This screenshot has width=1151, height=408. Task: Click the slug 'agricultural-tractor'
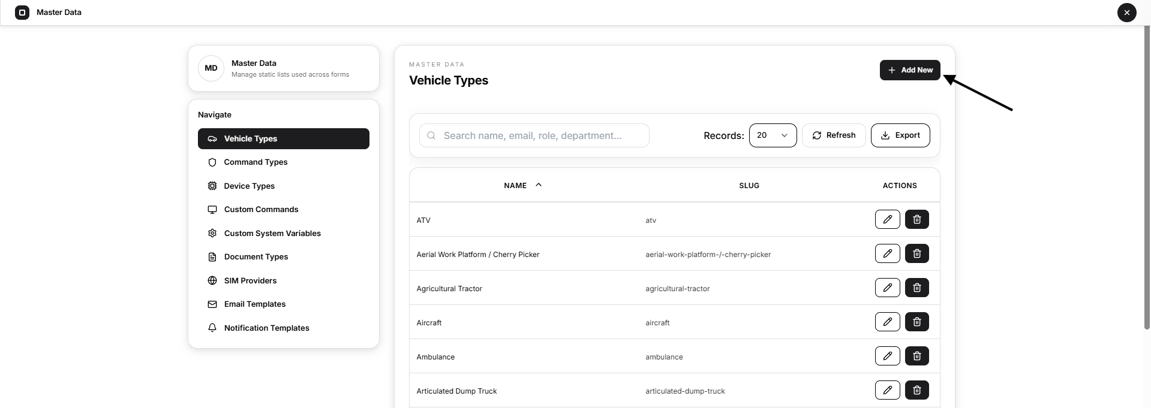(x=678, y=289)
